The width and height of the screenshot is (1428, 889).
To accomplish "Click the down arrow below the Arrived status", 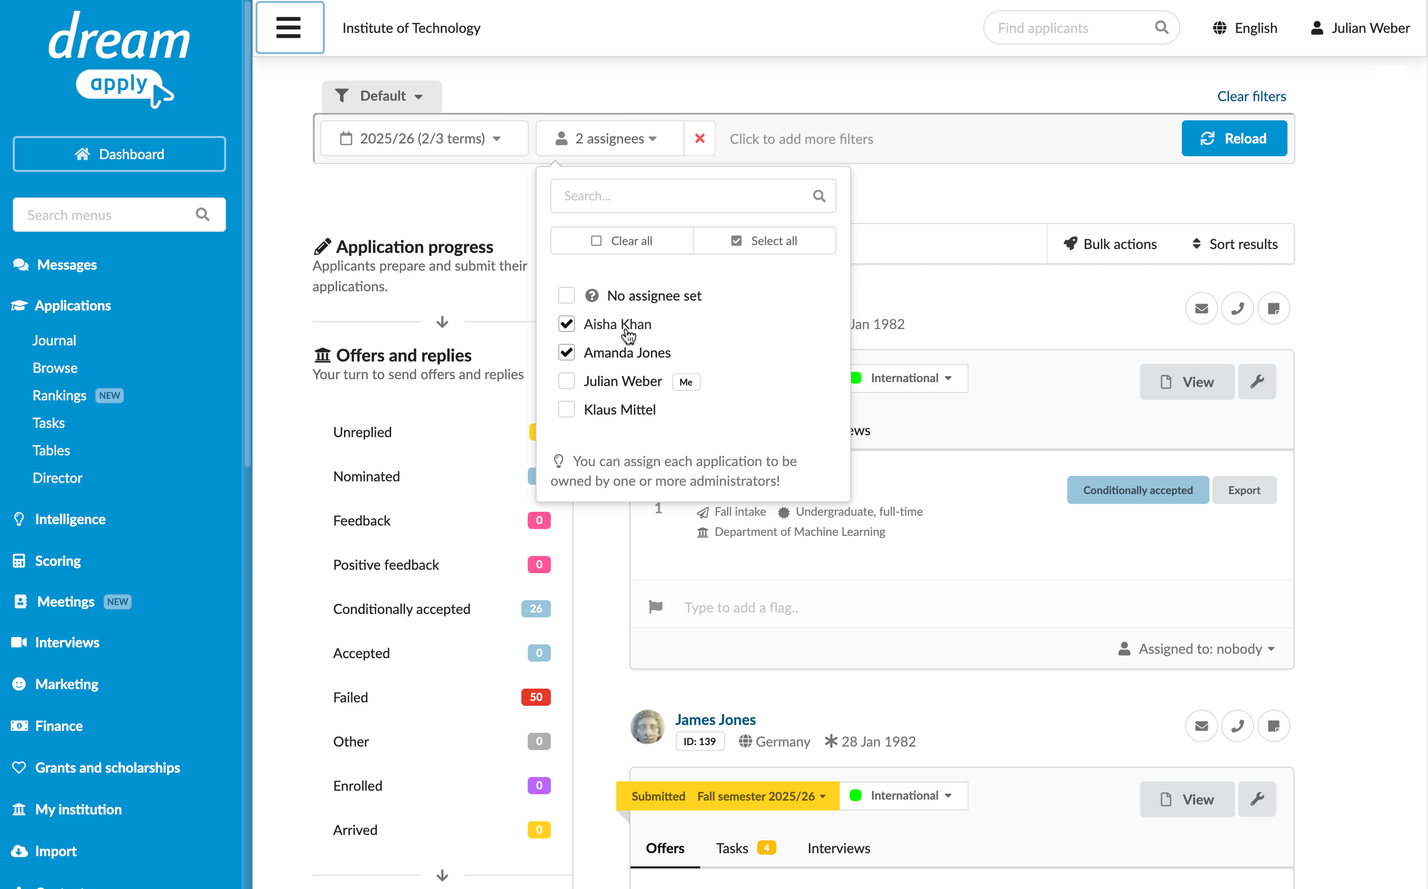I will (x=442, y=875).
